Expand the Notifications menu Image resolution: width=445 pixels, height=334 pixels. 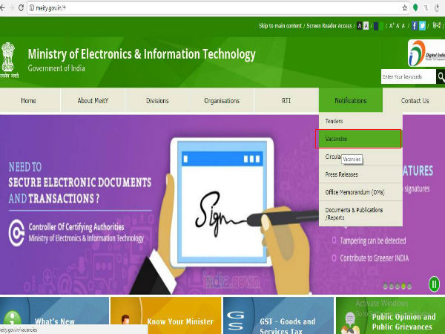(x=351, y=100)
